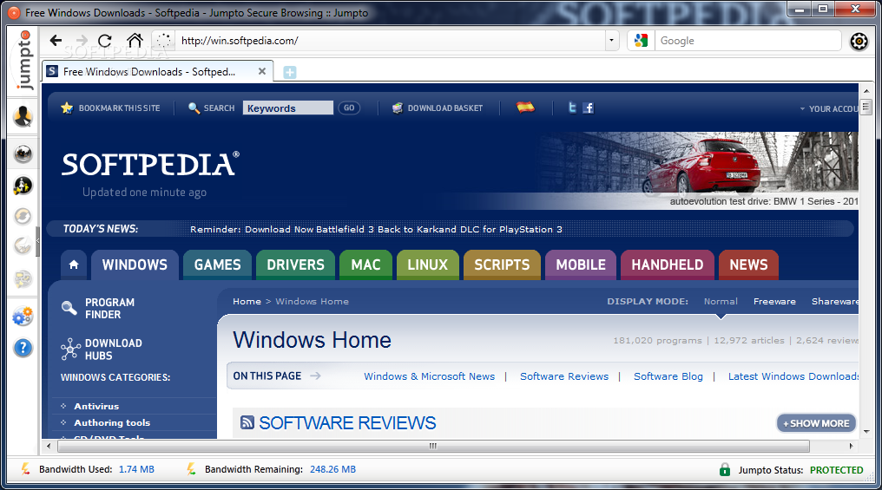
Task: Set display mode to Freeware
Action: pos(774,302)
